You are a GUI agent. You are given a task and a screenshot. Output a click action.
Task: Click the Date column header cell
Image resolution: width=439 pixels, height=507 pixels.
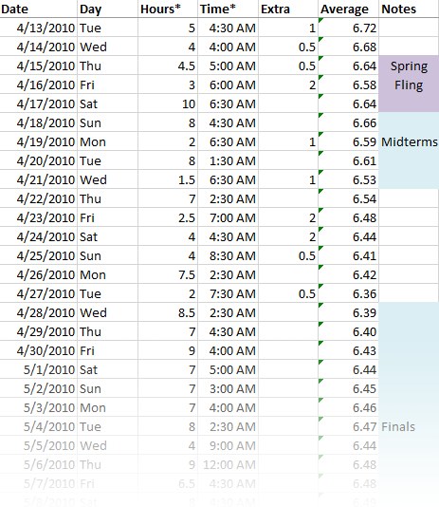[39, 9]
